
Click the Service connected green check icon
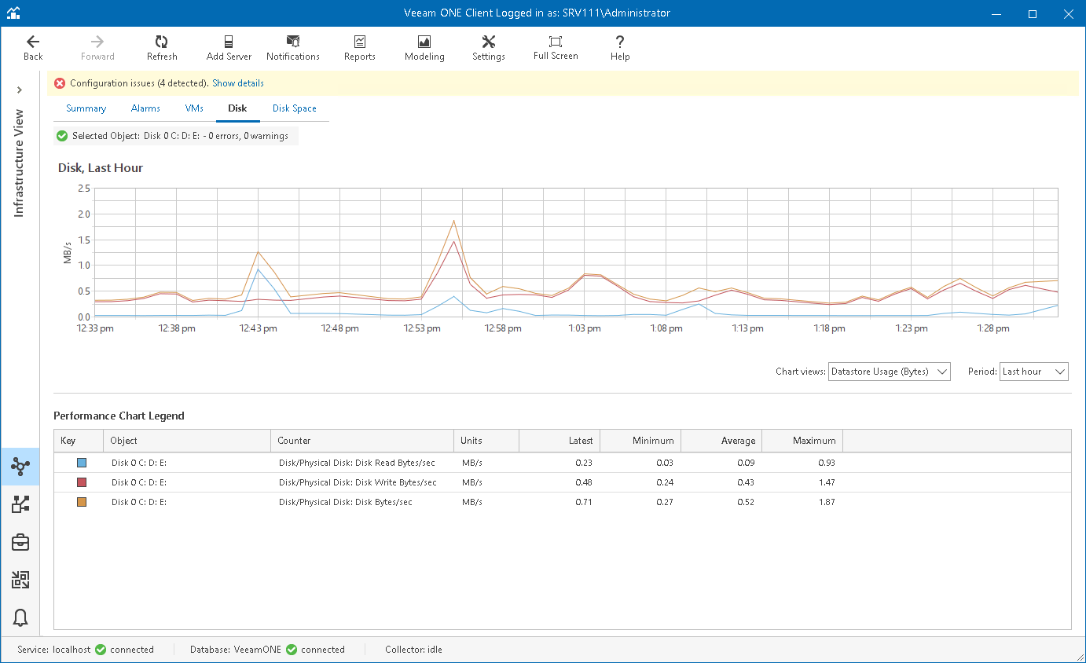click(x=101, y=650)
